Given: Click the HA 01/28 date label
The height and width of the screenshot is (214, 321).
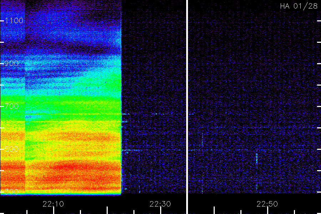Looking at the screenshot, I should click(x=299, y=6).
